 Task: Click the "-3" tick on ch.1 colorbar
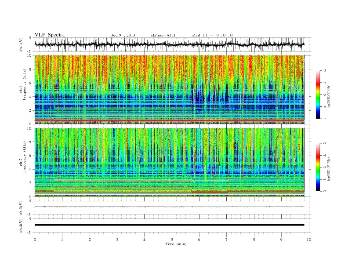coord(324,71)
